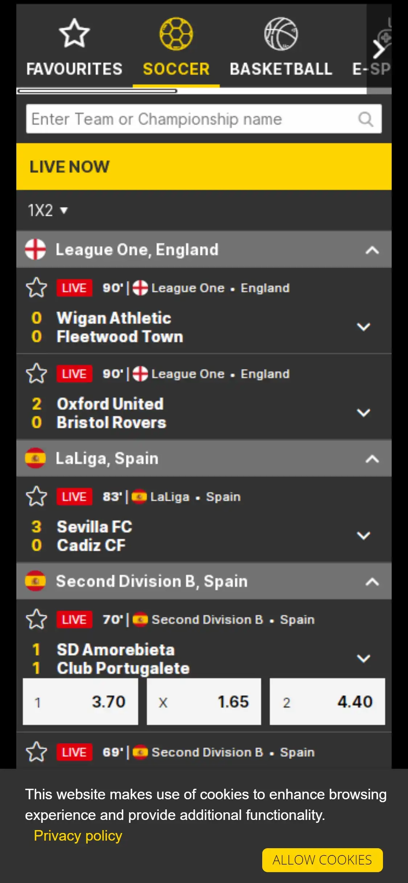Click the soccer ball icon
Viewport: 408px width, 883px height.
click(176, 34)
